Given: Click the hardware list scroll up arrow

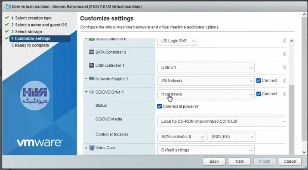Looking at the screenshot, I should click(292, 41).
